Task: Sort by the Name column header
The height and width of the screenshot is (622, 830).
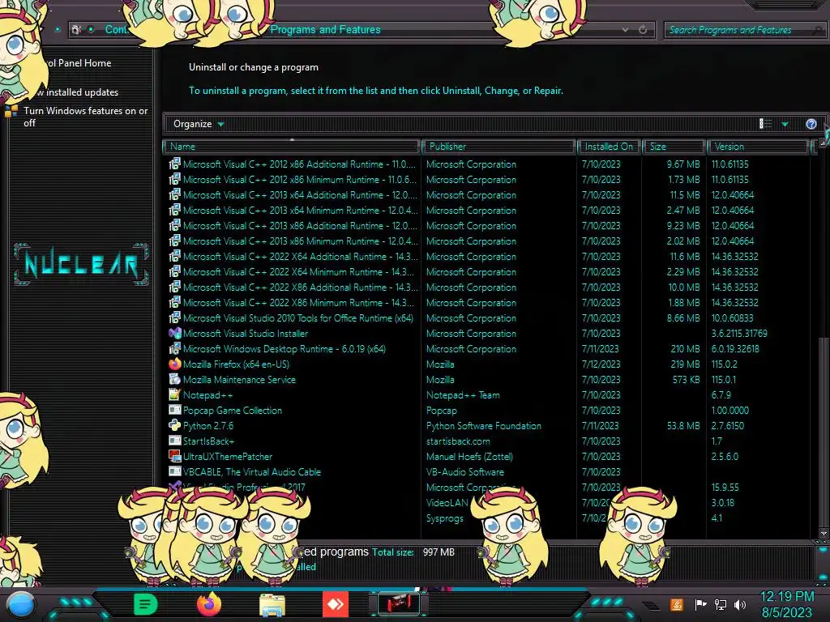Action: pyautogui.click(x=292, y=147)
